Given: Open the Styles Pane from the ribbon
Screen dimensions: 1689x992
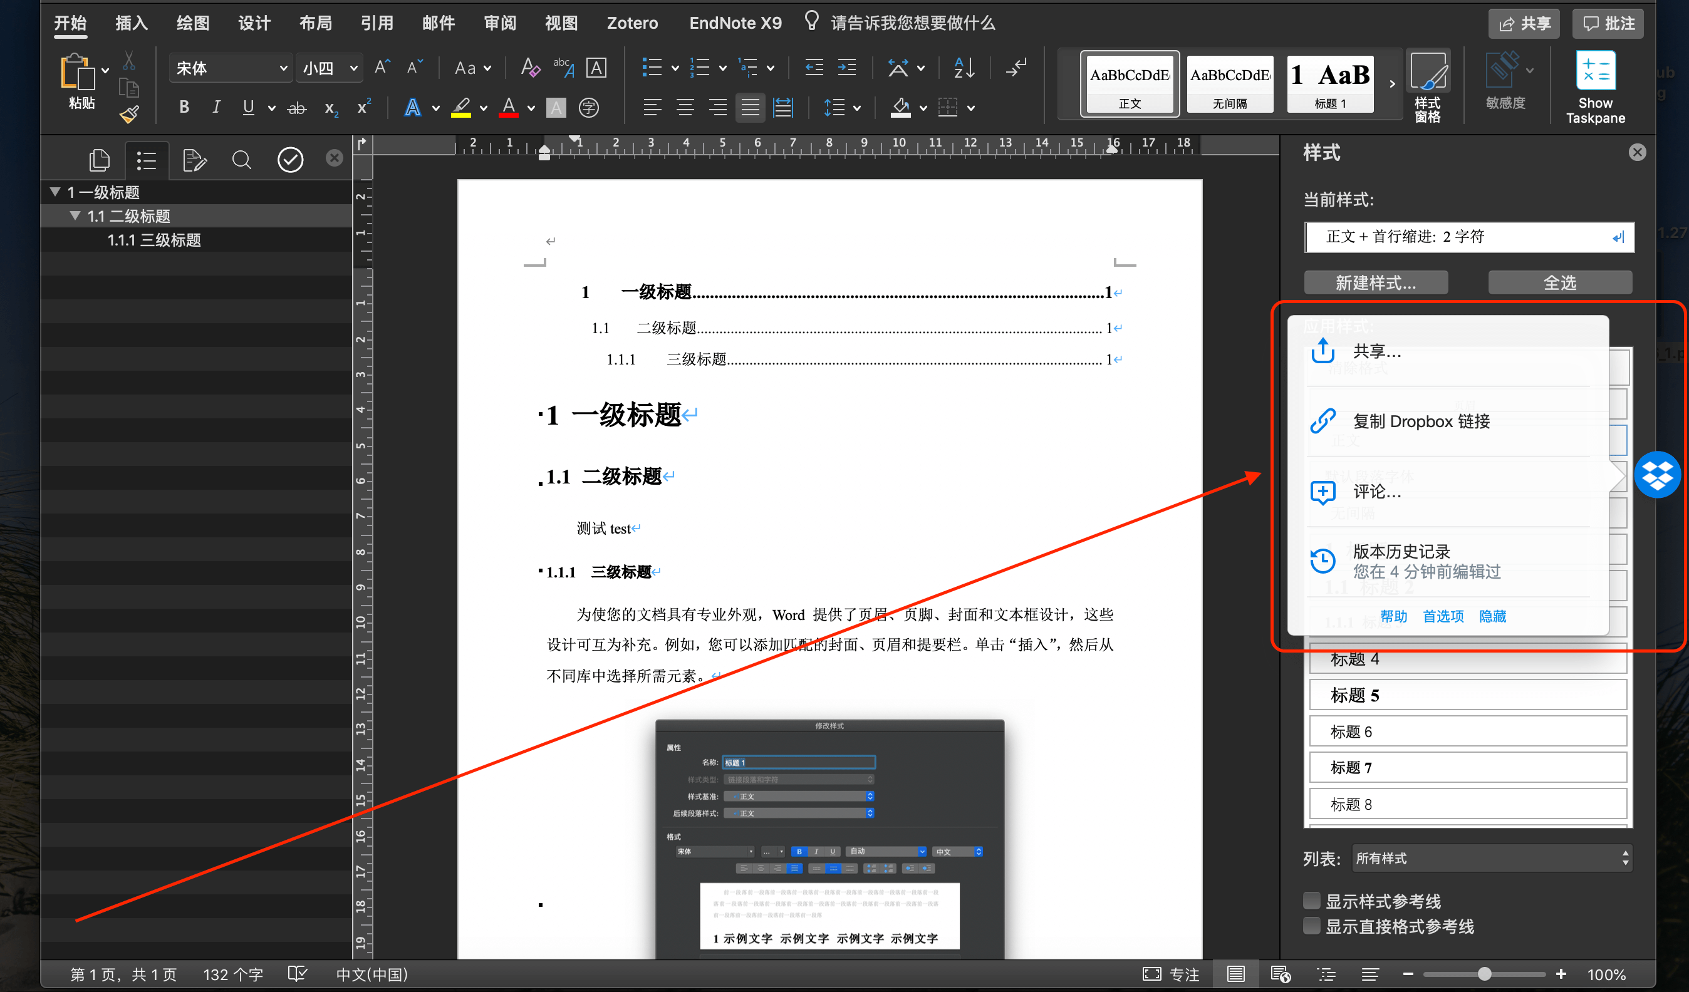Looking at the screenshot, I should [x=1428, y=86].
